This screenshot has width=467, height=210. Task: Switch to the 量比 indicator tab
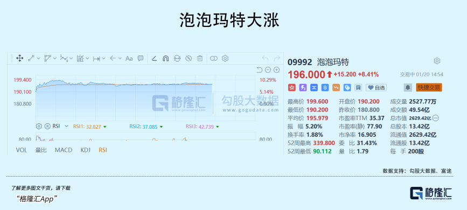(x=41, y=150)
